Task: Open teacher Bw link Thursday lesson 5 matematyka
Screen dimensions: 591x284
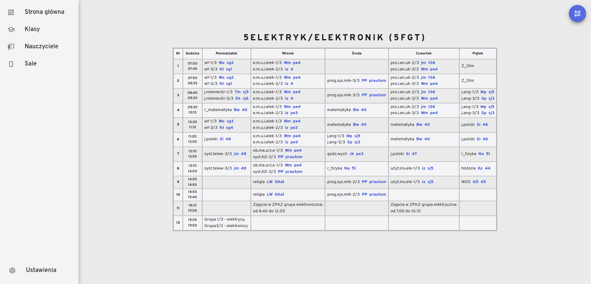Action: click(x=419, y=125)
